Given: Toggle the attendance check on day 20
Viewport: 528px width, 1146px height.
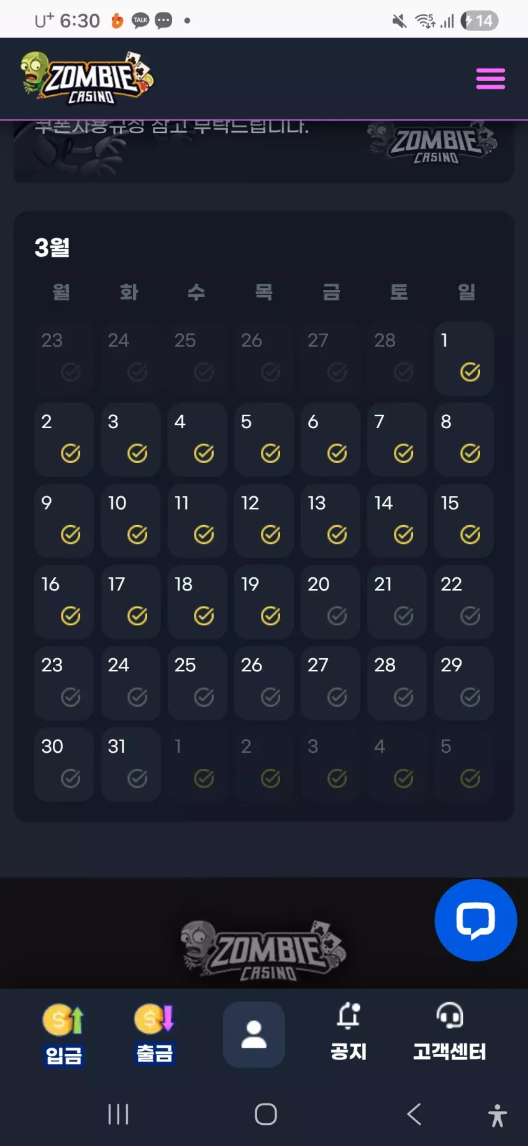Looking at the screenshot, I should coord(337,616).
